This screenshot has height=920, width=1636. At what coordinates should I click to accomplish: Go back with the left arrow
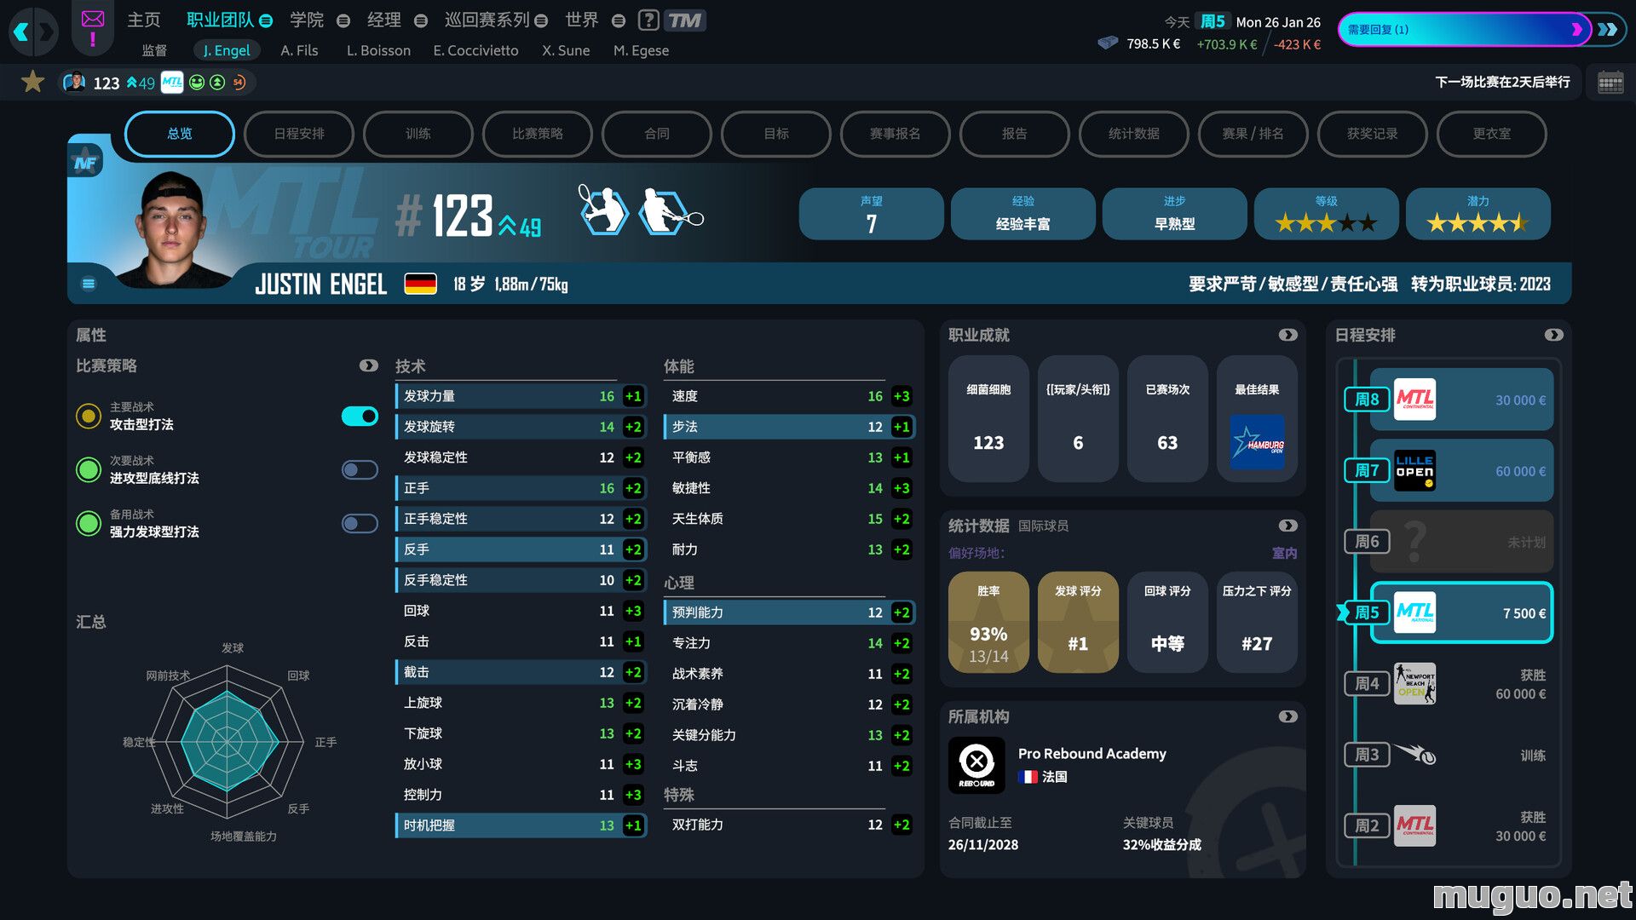(x=21, y=32)
